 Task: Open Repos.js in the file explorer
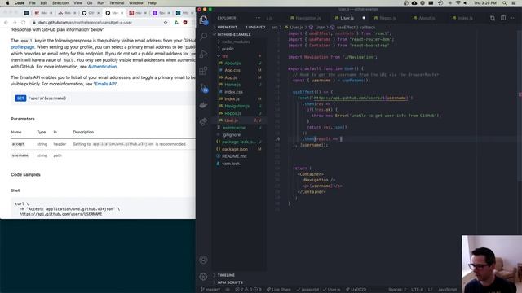(x=232, y=113)
